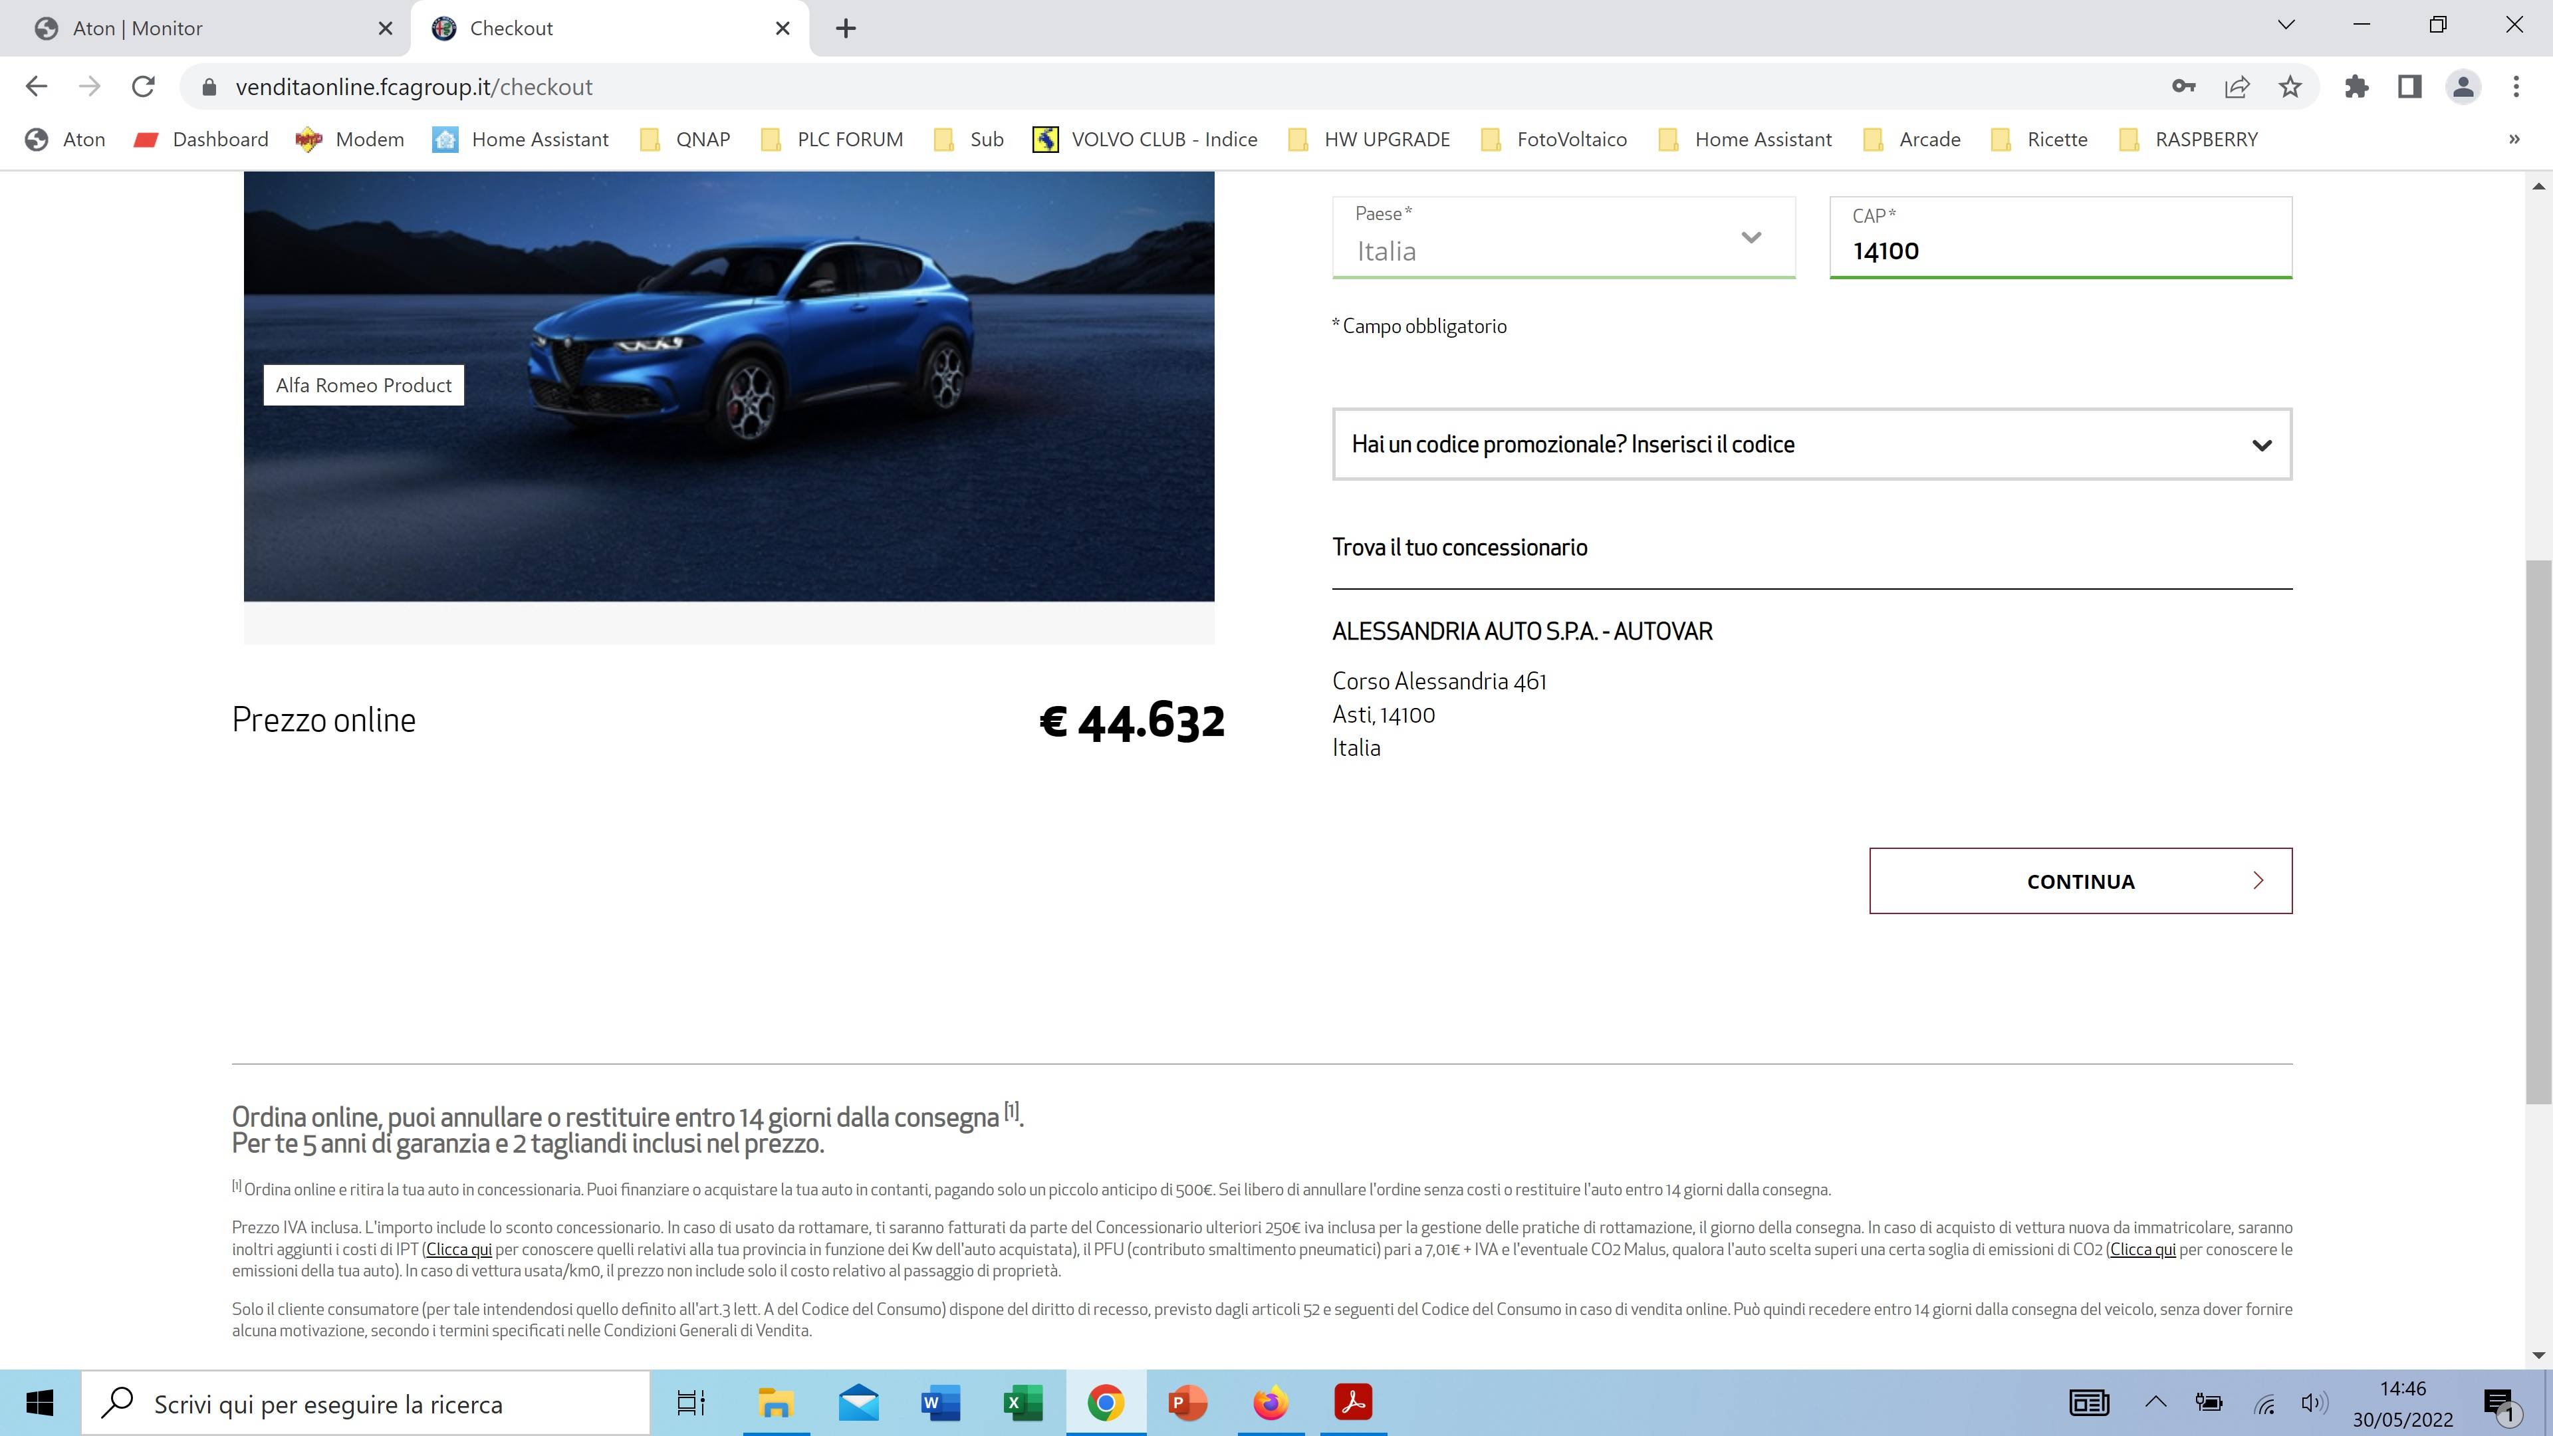Switch to the Aton | Monitor tab

pyautogui.click(x=203, y=28)
